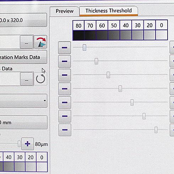Click the sixth threshold slider handle under 30/20

pyautogui.click(x=144, y=116)
